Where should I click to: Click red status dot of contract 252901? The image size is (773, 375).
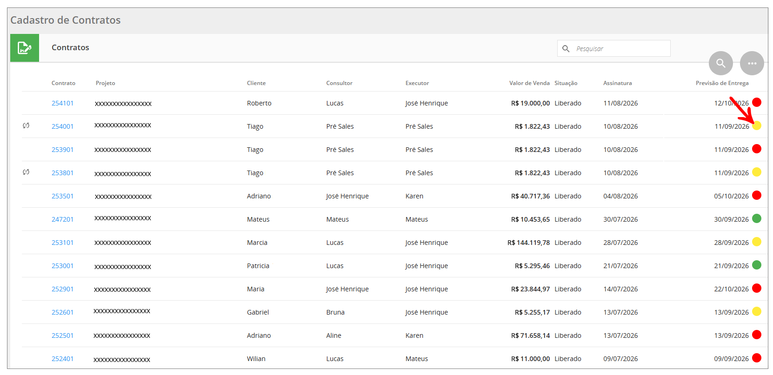(x=757, y=288)
